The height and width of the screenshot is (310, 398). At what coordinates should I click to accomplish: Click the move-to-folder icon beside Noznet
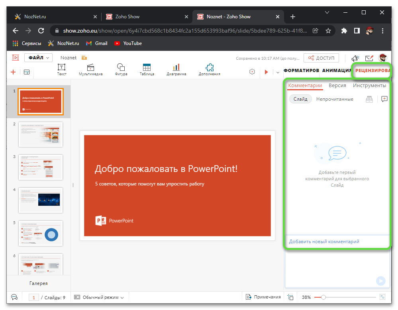pos(84,58)
